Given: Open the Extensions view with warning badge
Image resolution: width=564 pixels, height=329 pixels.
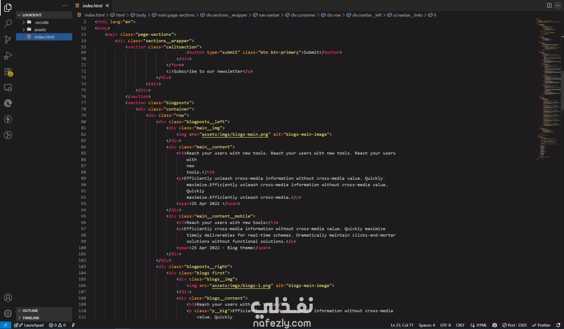Looking at the screenshot, I should point(8,72).
